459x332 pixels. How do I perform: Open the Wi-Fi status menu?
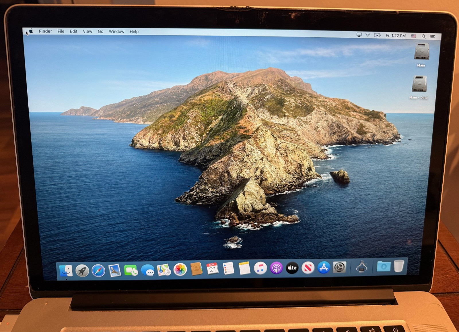pos(367,35)
